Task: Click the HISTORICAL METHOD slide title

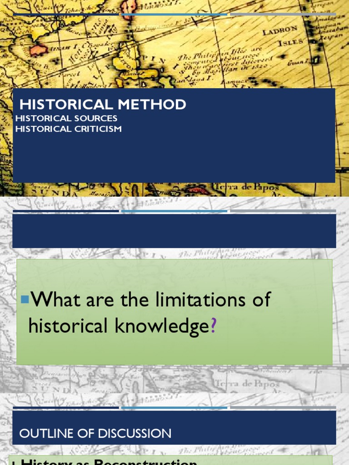Action: coord(103,104)
